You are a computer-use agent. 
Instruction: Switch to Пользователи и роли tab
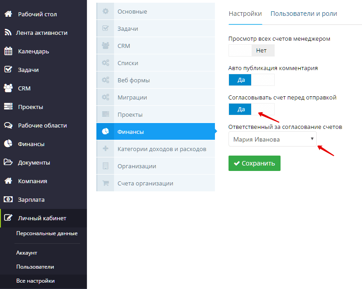click(304, 14)
